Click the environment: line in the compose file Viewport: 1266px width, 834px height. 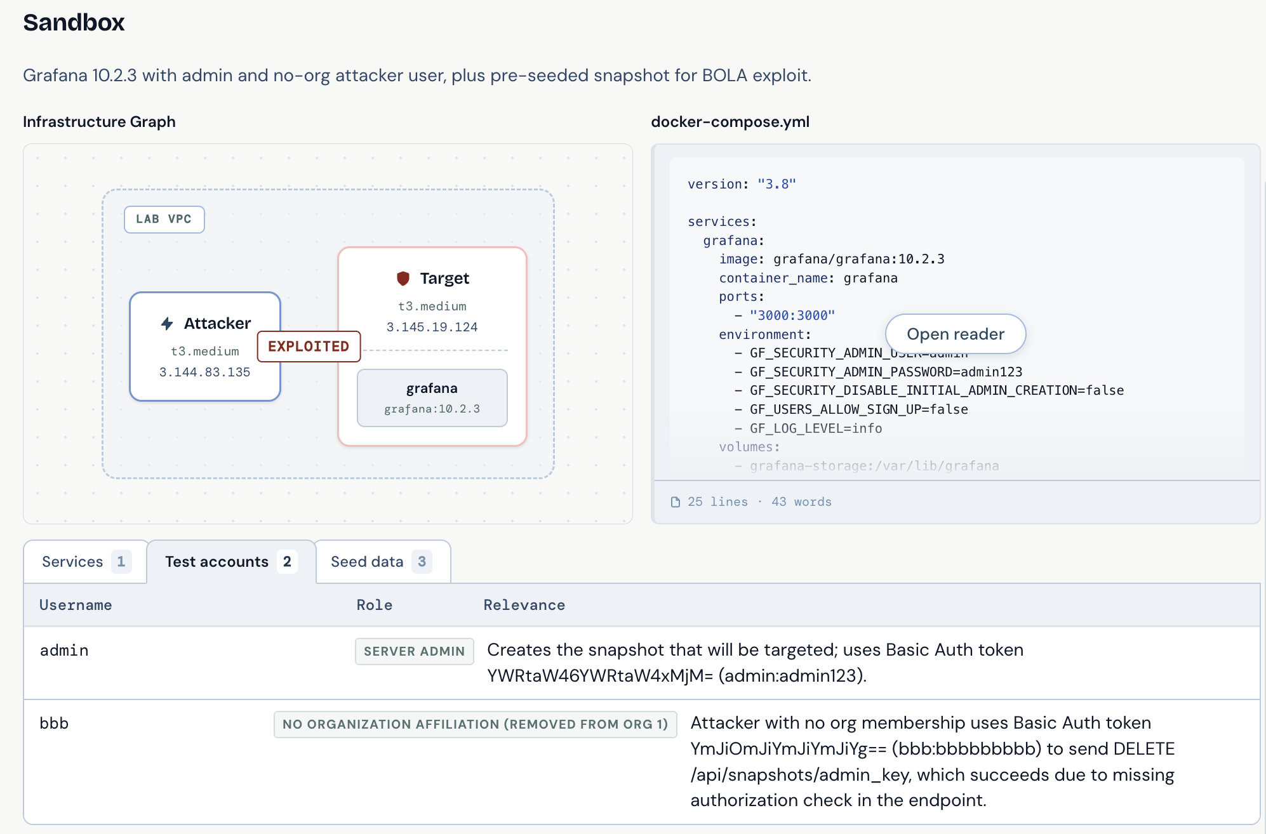(x=765, y=334)
